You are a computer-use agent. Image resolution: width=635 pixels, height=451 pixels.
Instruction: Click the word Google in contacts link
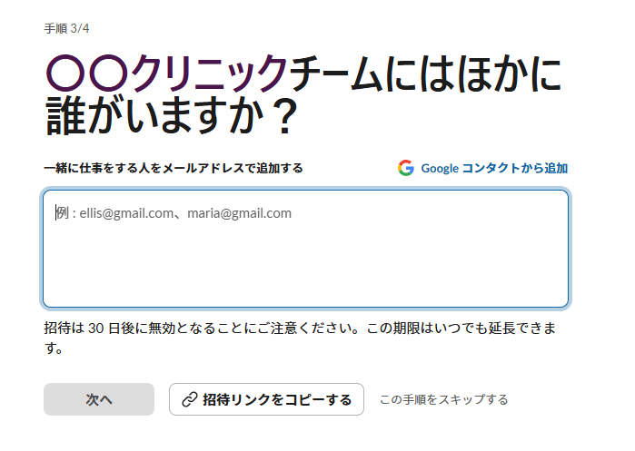[440, 168]
